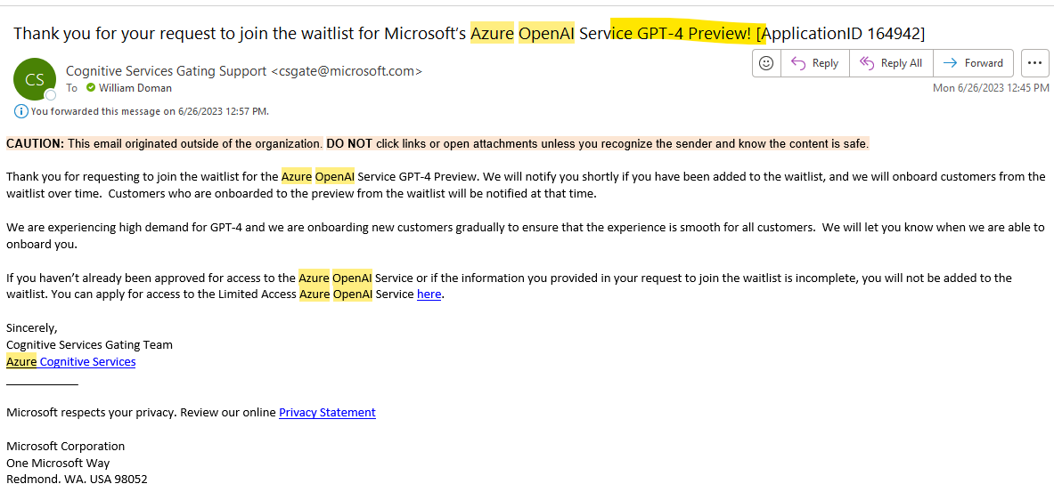Click 'One Microsoft Way' address line
The width and height of the screenshot is (1054, 484).
point(58,463)
